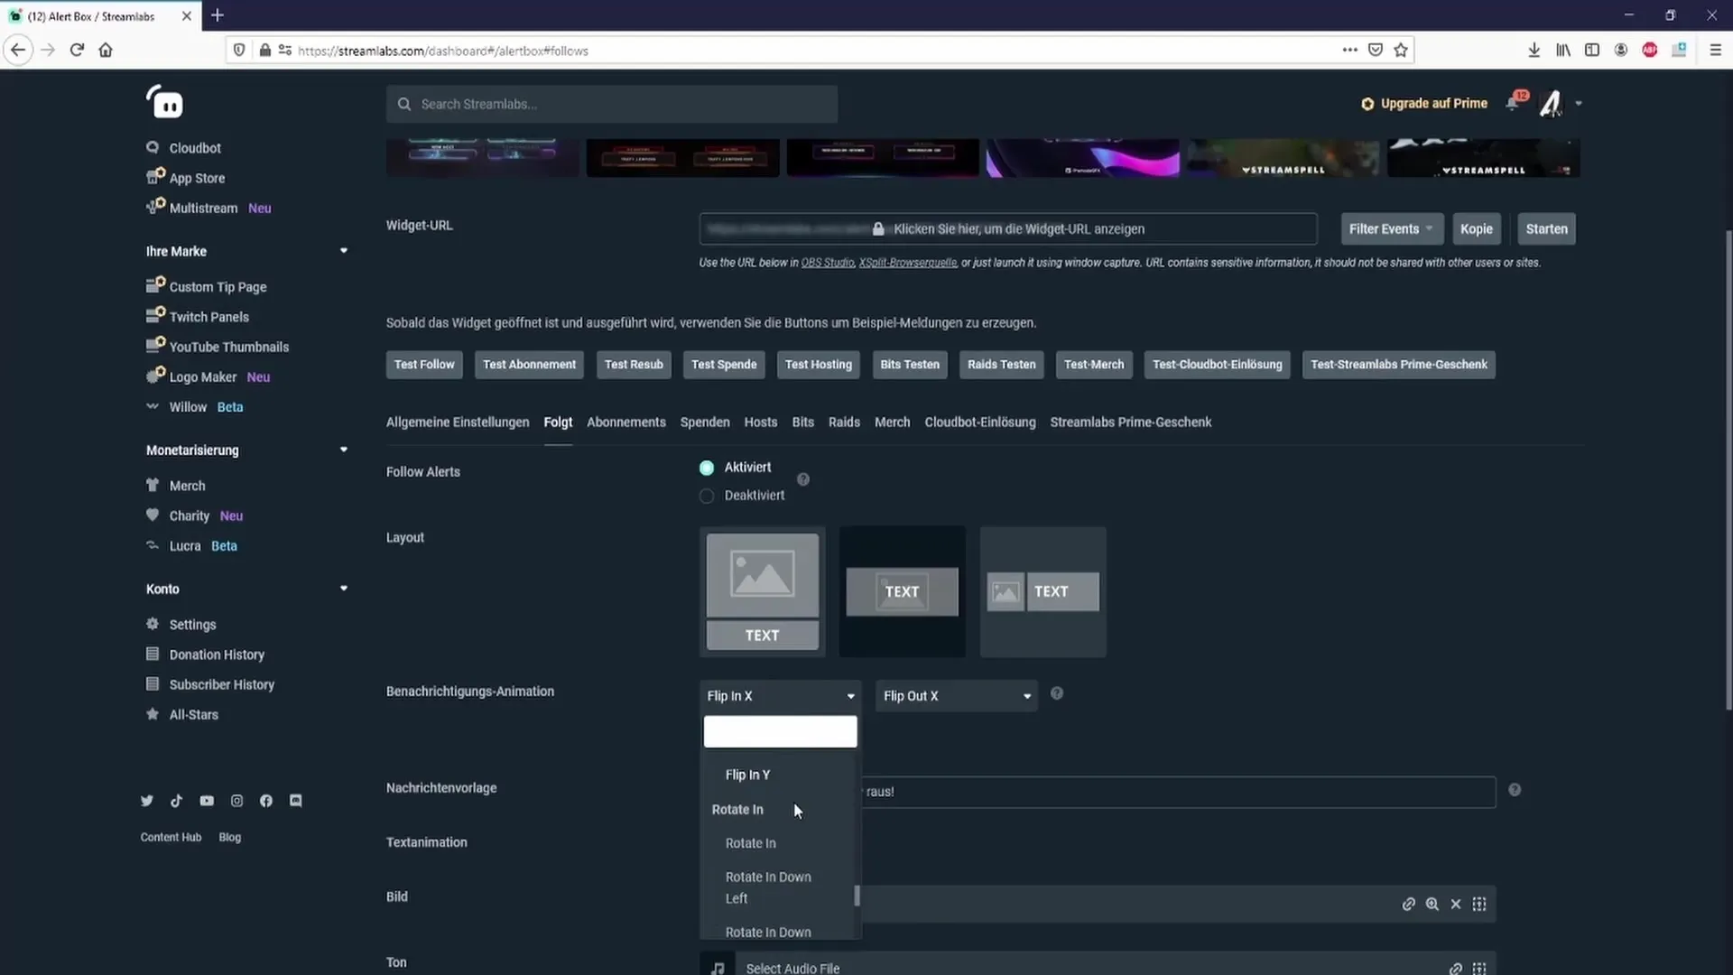Open the Filter Events dropdown
The width and height of the screenshot is (1733, 975).
(x=1392, y=229)
